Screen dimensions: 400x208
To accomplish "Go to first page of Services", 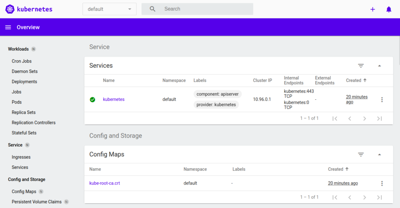I will click(335, 118).
